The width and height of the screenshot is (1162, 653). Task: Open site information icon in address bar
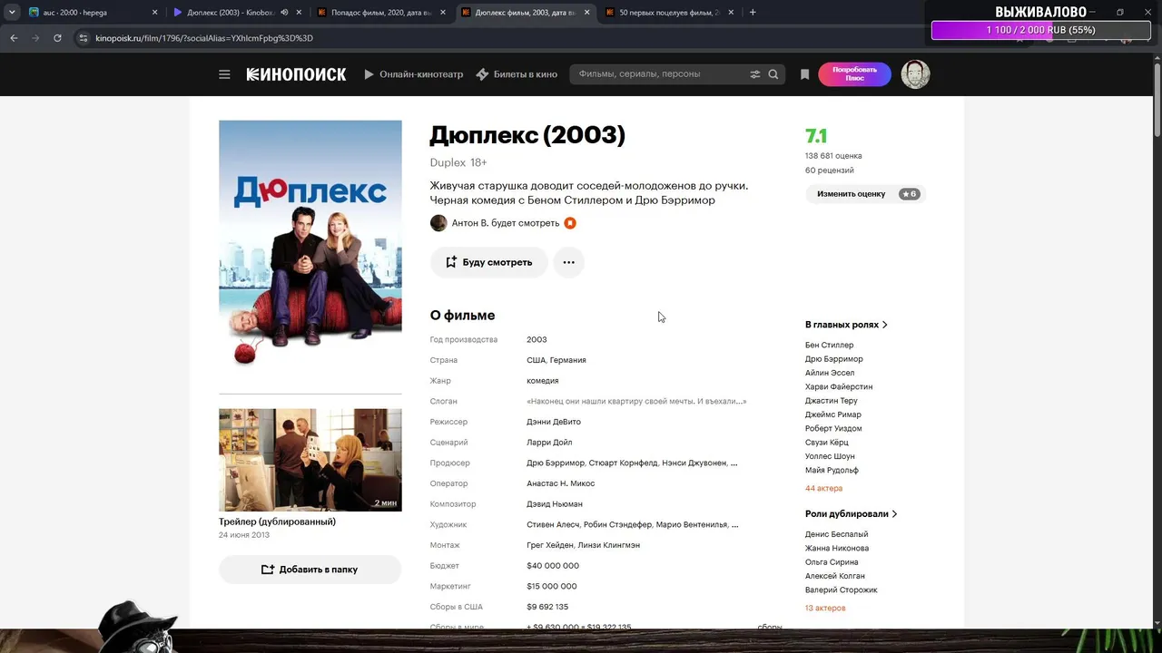point(84,38)
